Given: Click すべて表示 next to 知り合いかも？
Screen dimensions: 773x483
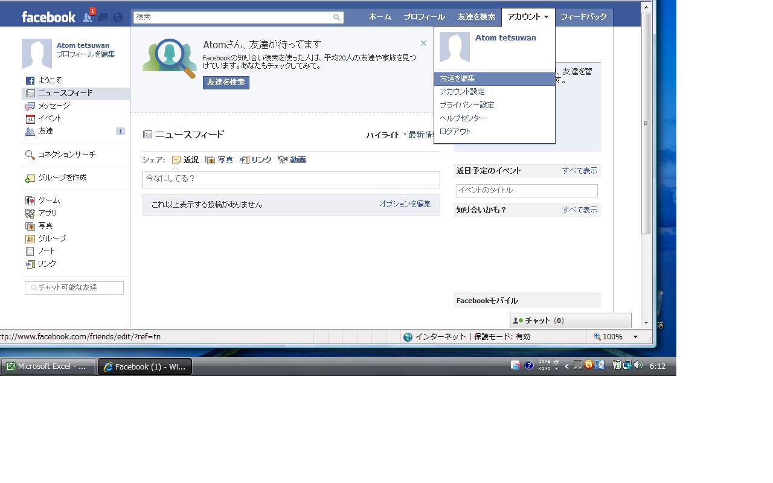Looking at the screenshot, I should [x=580, y=210].
